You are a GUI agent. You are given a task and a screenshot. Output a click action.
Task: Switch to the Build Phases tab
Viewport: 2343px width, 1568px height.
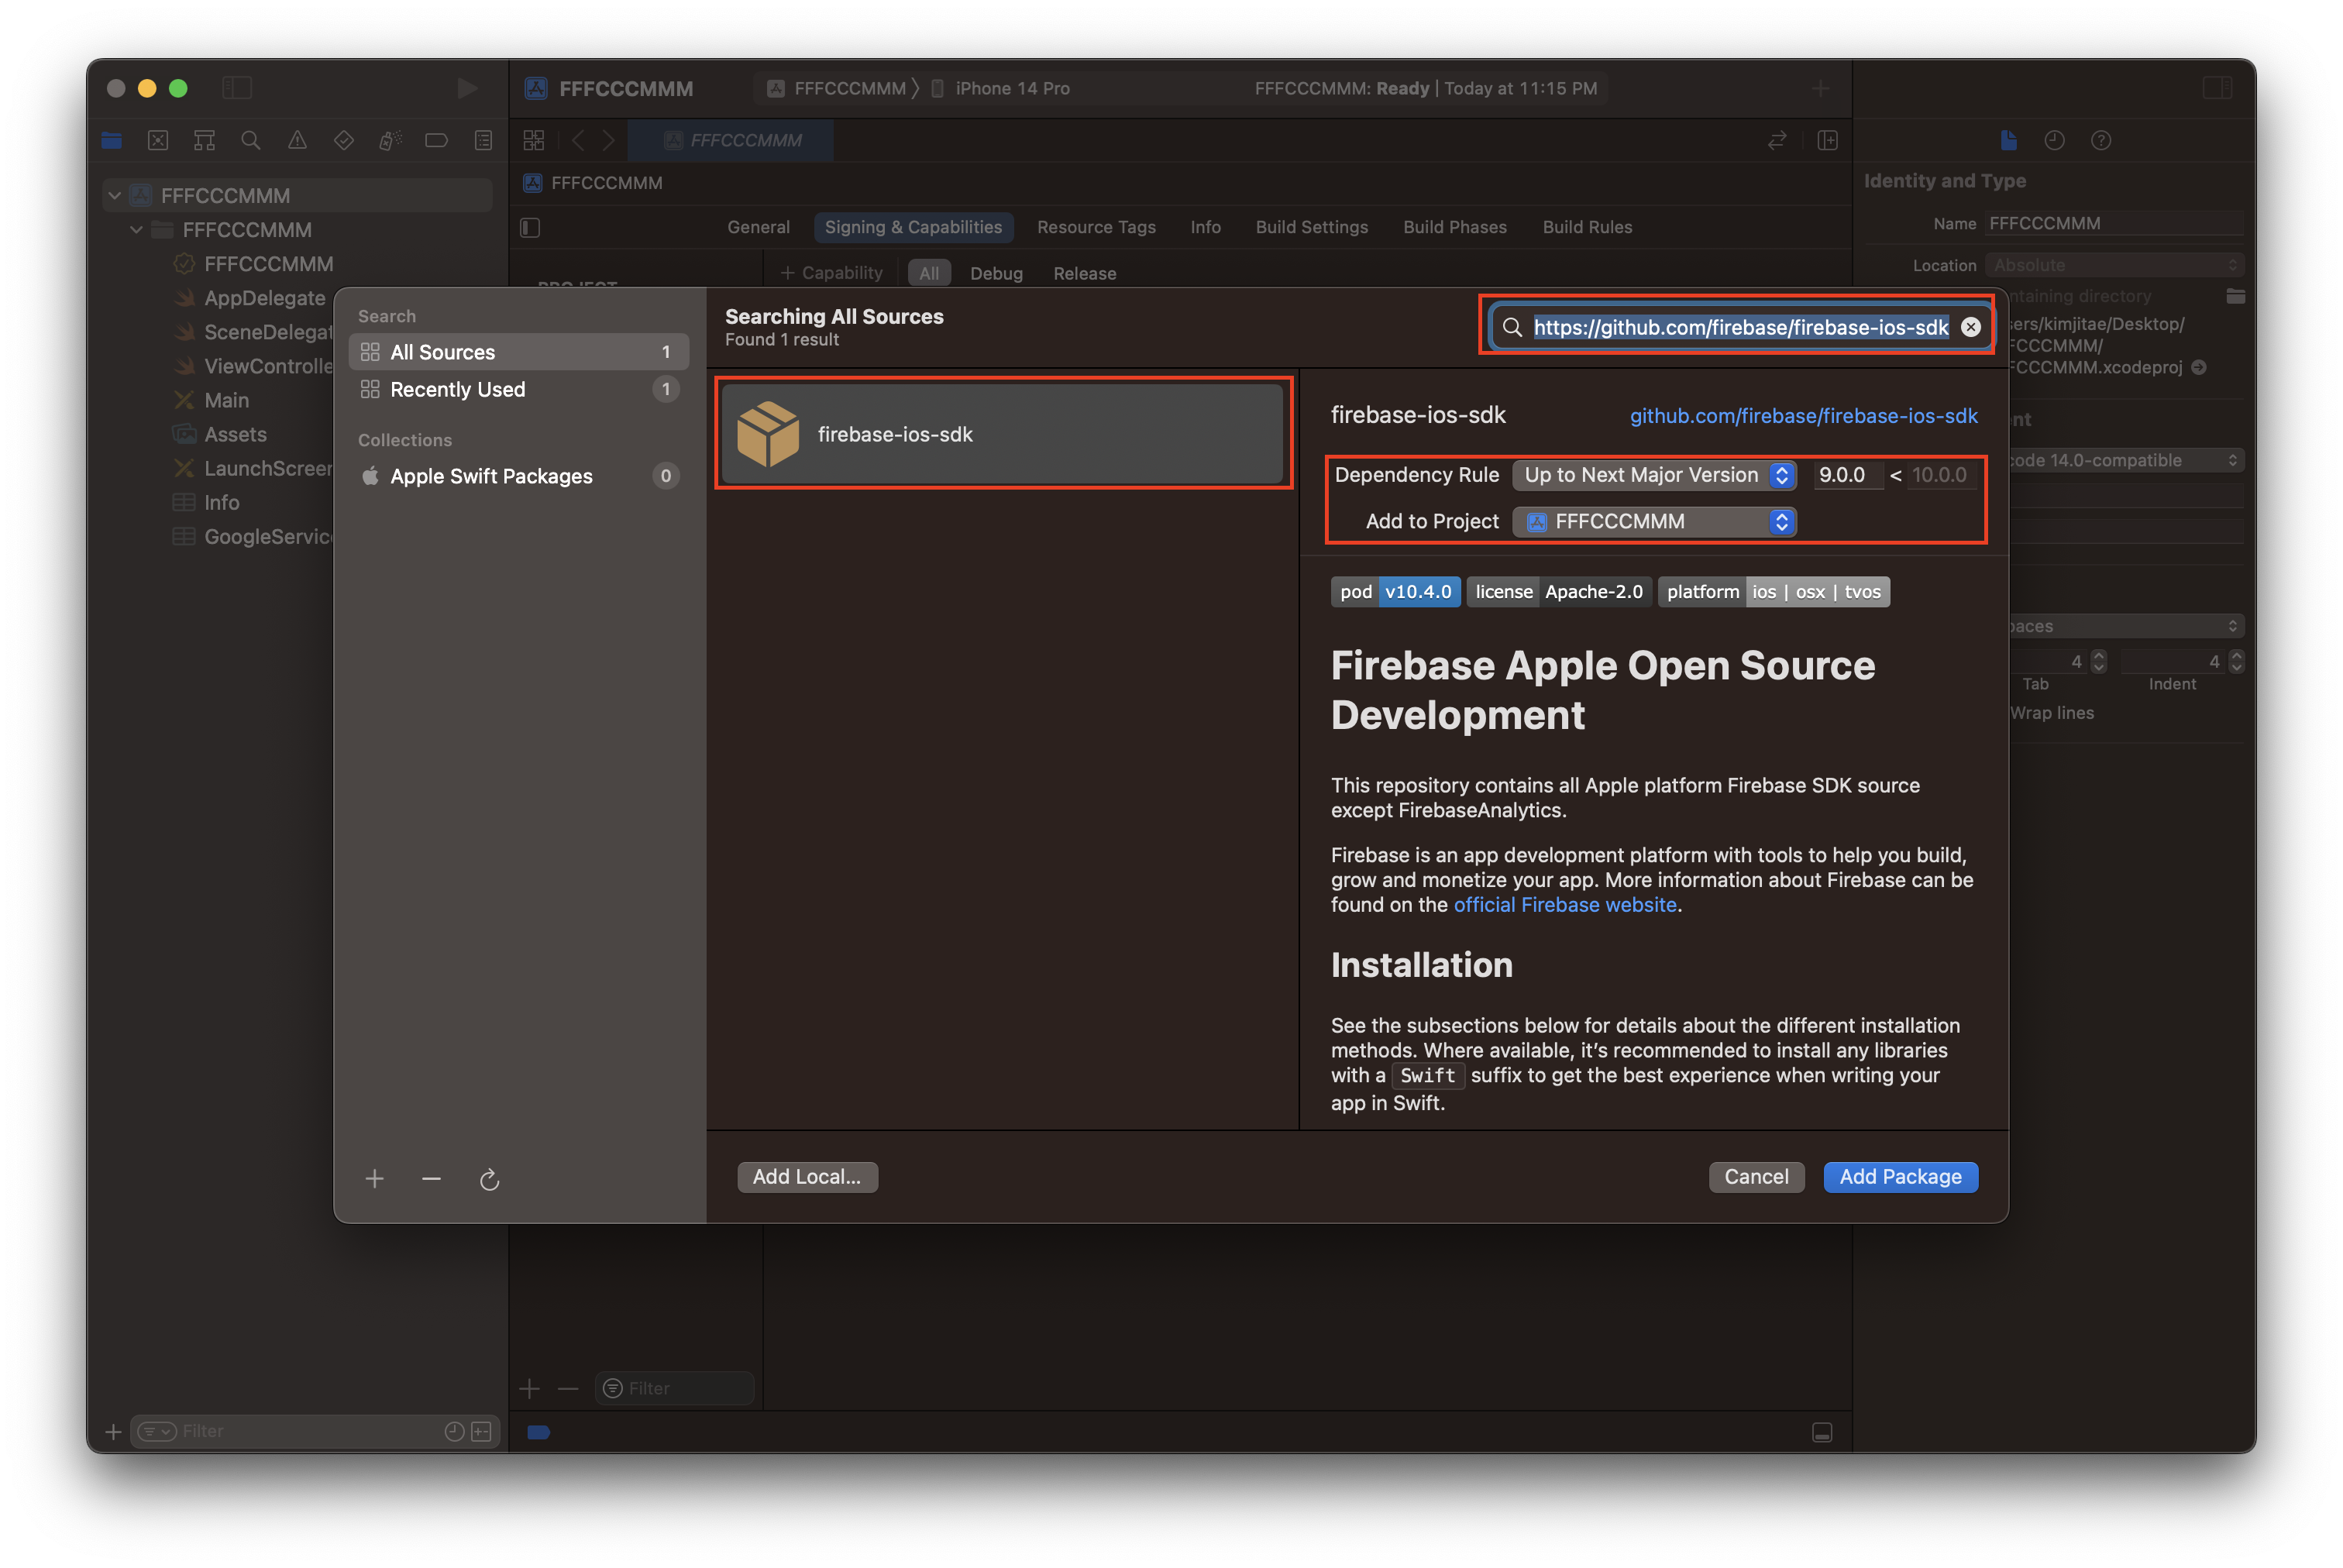1454,227
